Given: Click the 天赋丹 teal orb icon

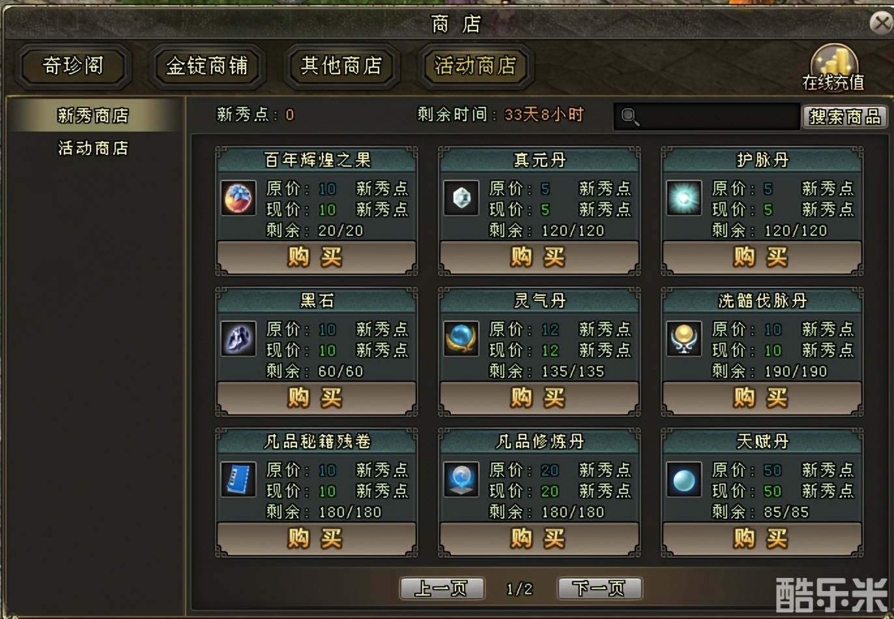Looking at the screenshot, I should tap(684, 480).
